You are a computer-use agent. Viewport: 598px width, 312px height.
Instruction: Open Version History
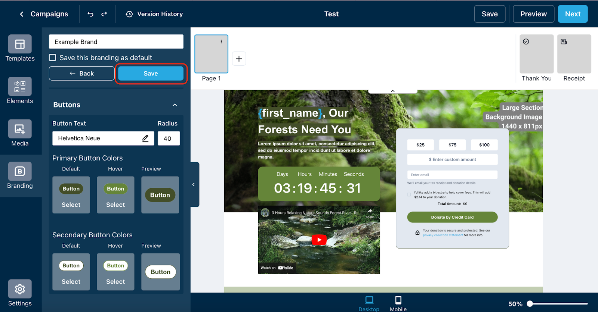(154, 14)
